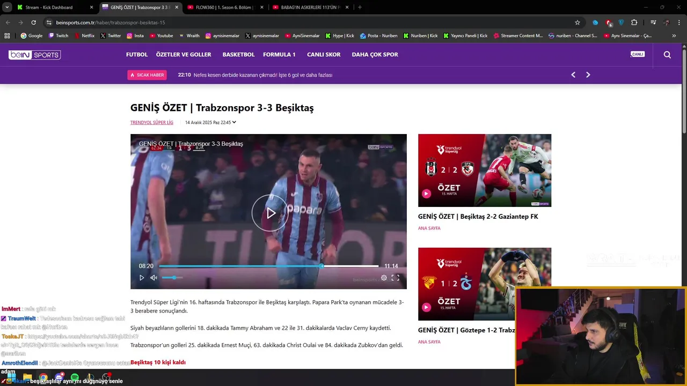
Task: Open File Explorer from the taskbar
Action: click(27, 378)
